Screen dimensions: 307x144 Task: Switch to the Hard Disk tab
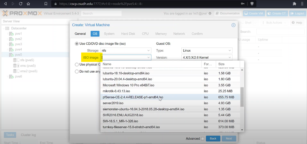(128, 34)
